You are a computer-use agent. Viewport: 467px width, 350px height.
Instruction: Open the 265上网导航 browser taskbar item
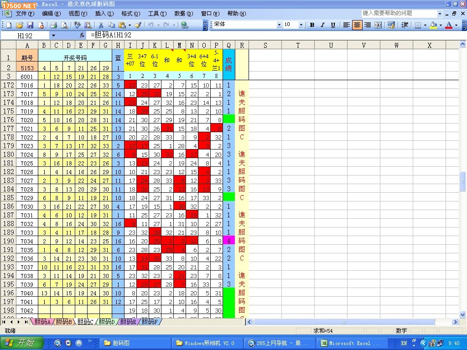(x=280, y=343)
